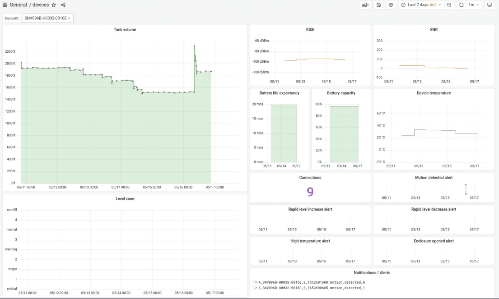Open the Tank volume panel menu

[x=125, y=29]
